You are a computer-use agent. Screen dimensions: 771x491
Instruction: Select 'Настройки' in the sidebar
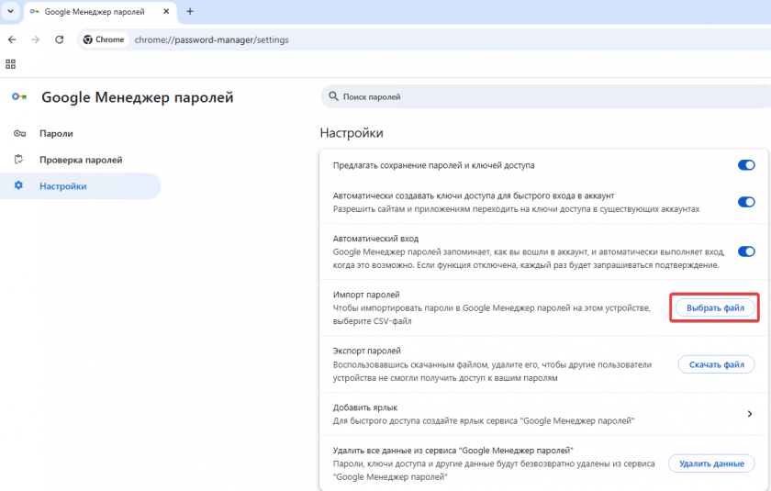(x=62, y=186)
